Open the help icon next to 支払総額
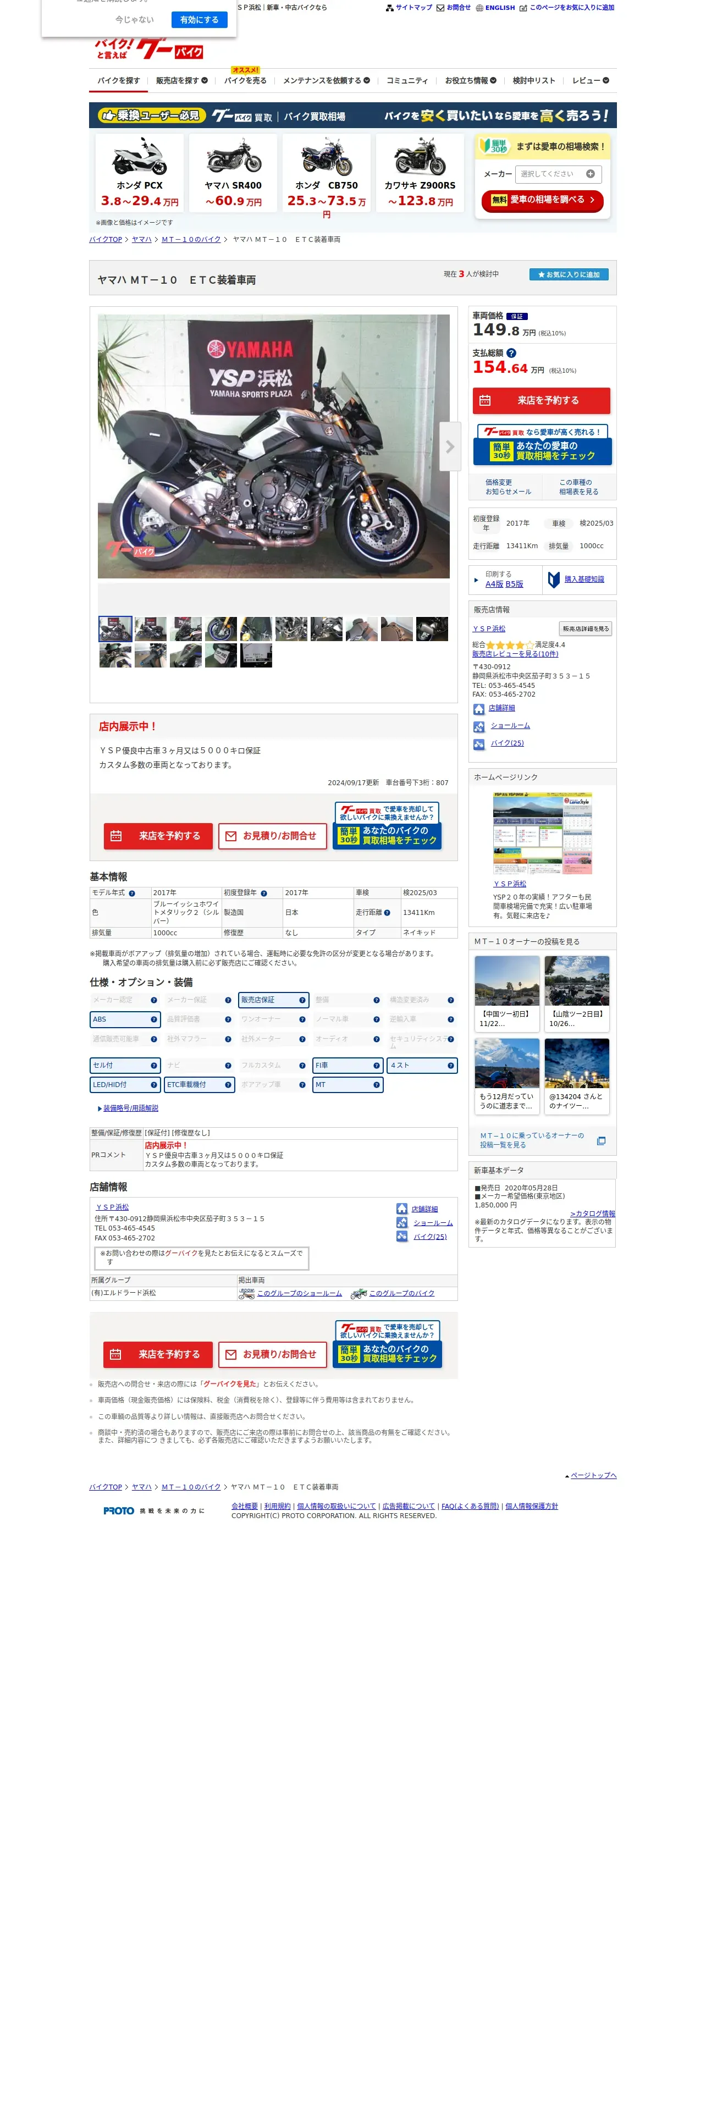Viewport: 706px width, 2118px height. [511, 353]
